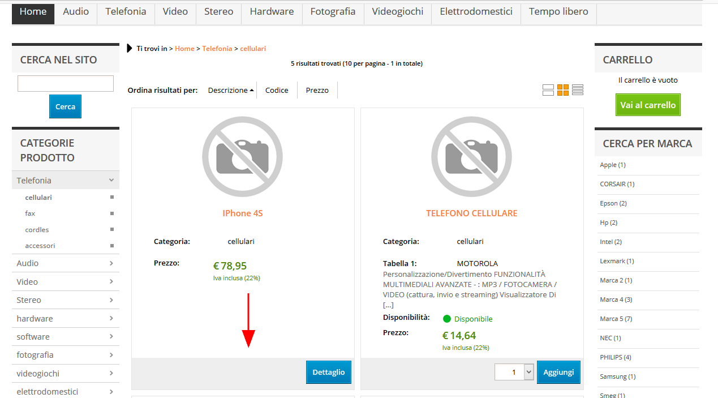Click cellulari in the breadcrumb
The height and width of the screenshot is (398, 718).
coord(253,49)
